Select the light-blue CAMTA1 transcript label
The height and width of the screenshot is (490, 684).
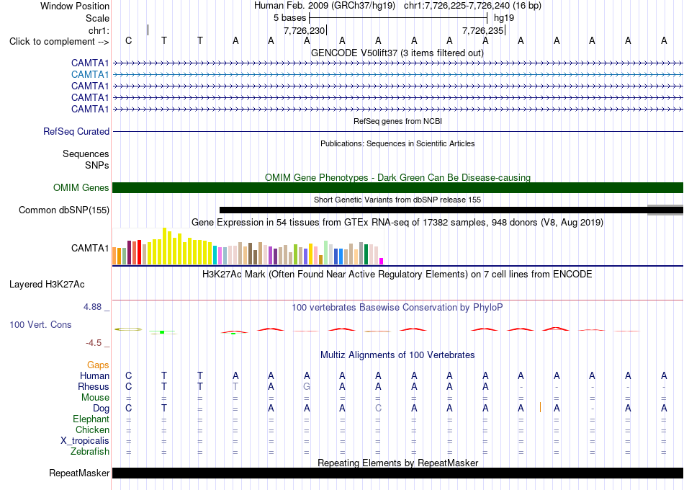(90, 75)
